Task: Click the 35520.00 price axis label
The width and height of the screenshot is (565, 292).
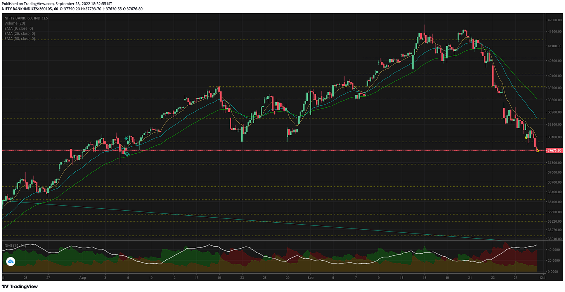Action: click(555, 222)
